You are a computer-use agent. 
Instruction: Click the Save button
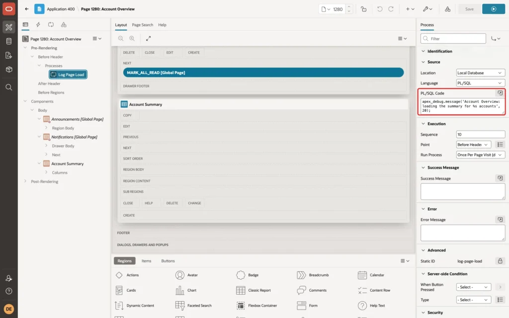click(469, 9)
